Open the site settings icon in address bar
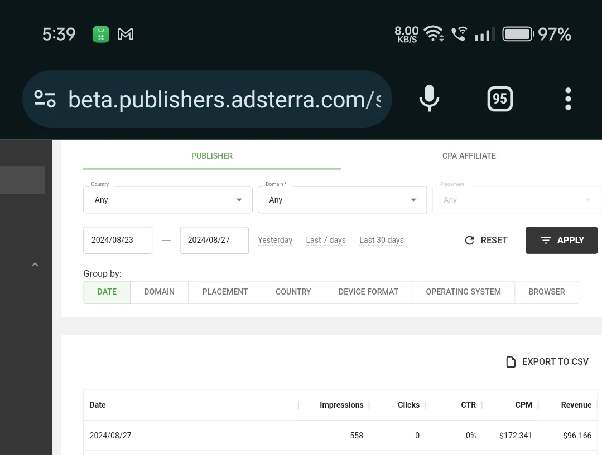Image resolution: width=602 pixels, height=455 pixels. coord(45,99)
